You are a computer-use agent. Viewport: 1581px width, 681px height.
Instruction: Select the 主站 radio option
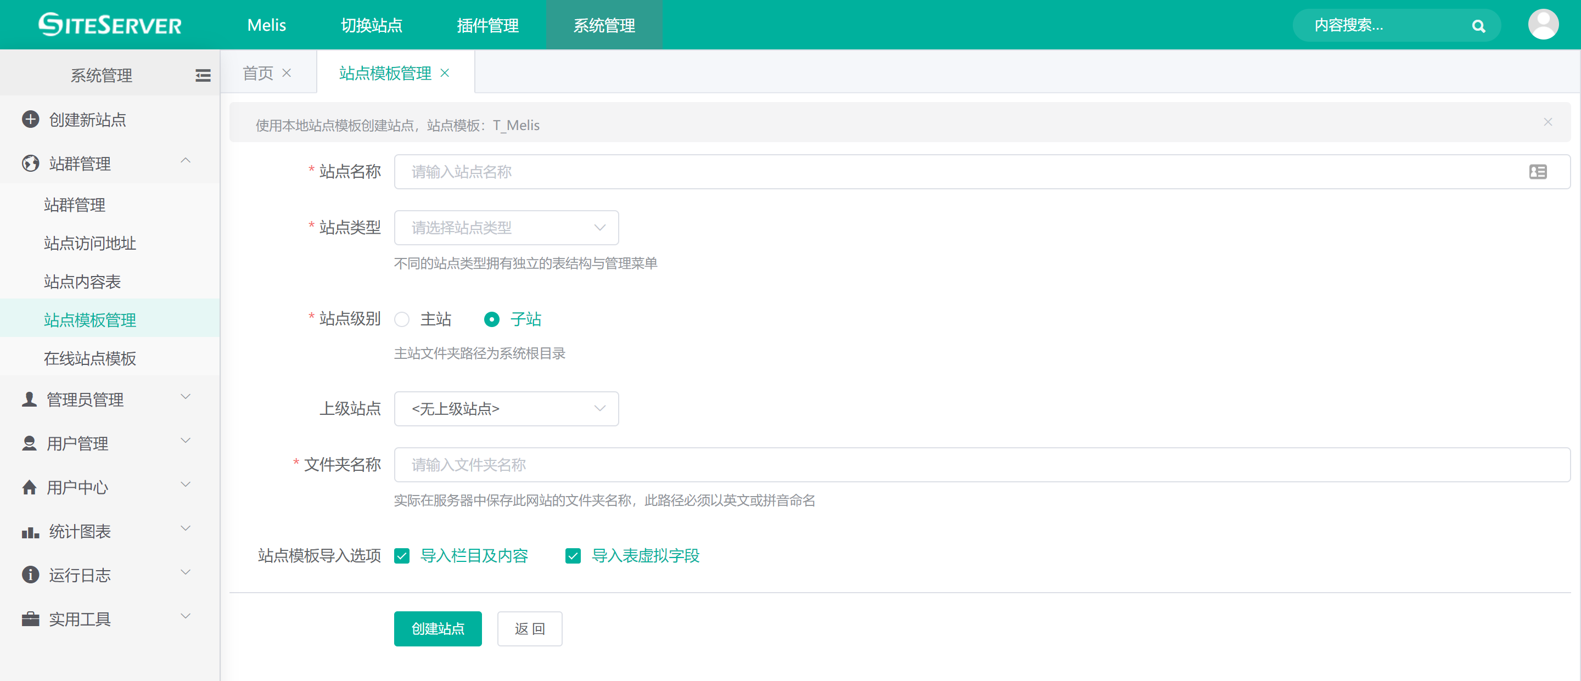tap(402, 319)
